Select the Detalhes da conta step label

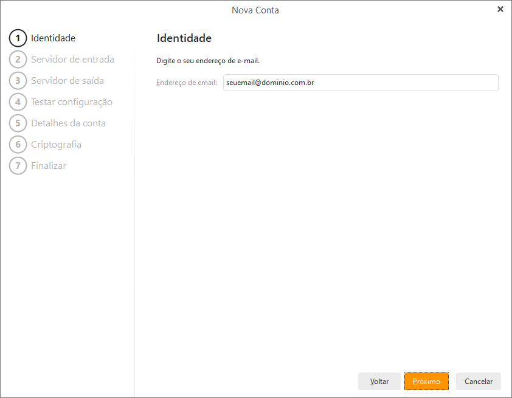click(x=68, y=123)
